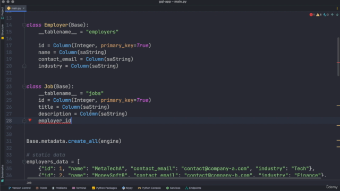Click fold end marker on line 28

(24, 121)
